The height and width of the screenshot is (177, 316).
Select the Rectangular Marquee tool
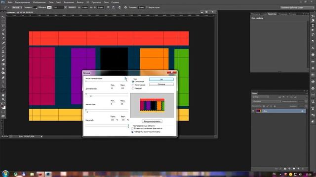tap(3, 21)
